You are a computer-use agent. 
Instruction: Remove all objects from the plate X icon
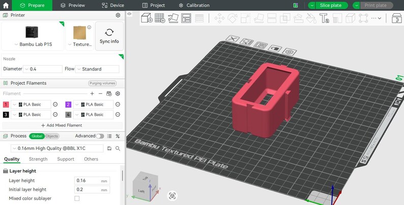point(233,39)
